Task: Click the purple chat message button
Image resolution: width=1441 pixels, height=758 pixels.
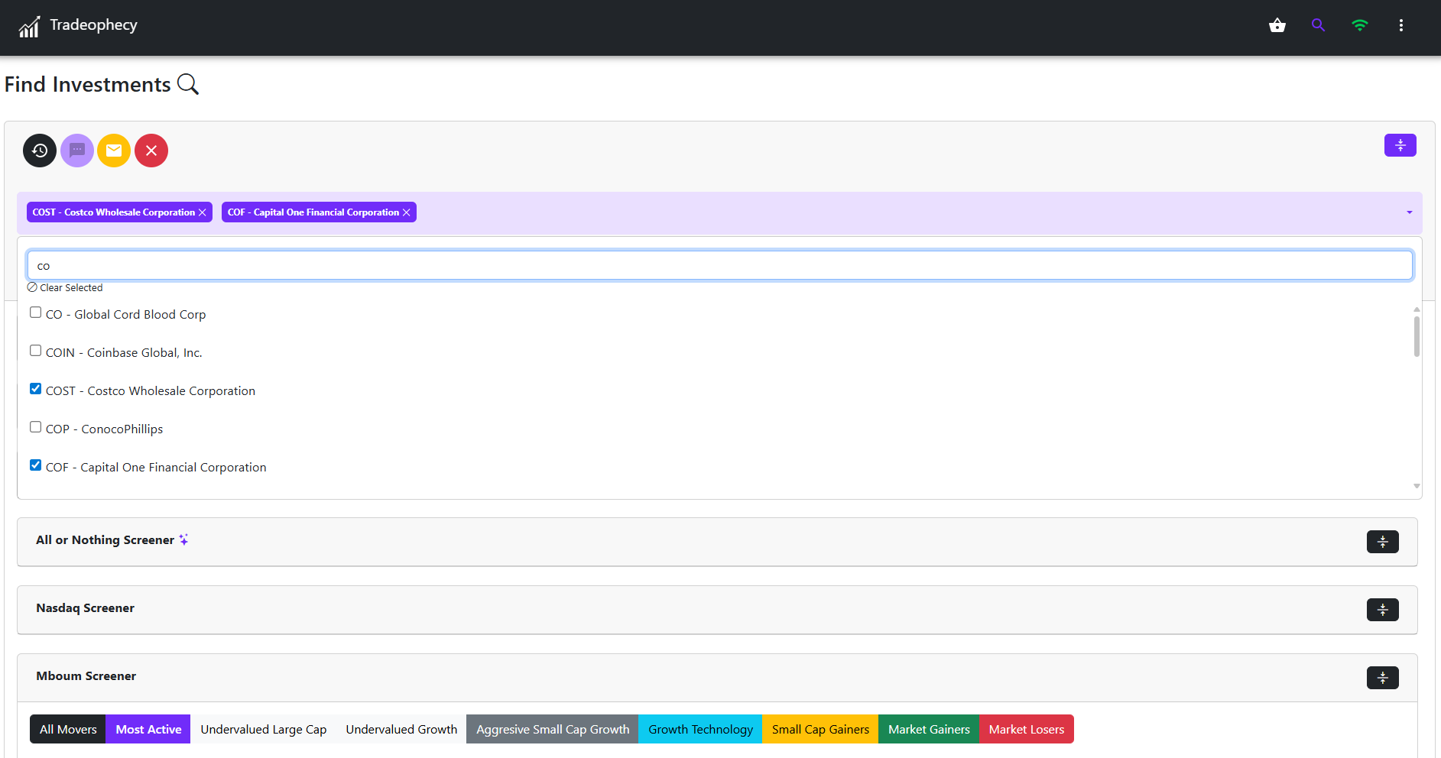Action: point(77,151)
